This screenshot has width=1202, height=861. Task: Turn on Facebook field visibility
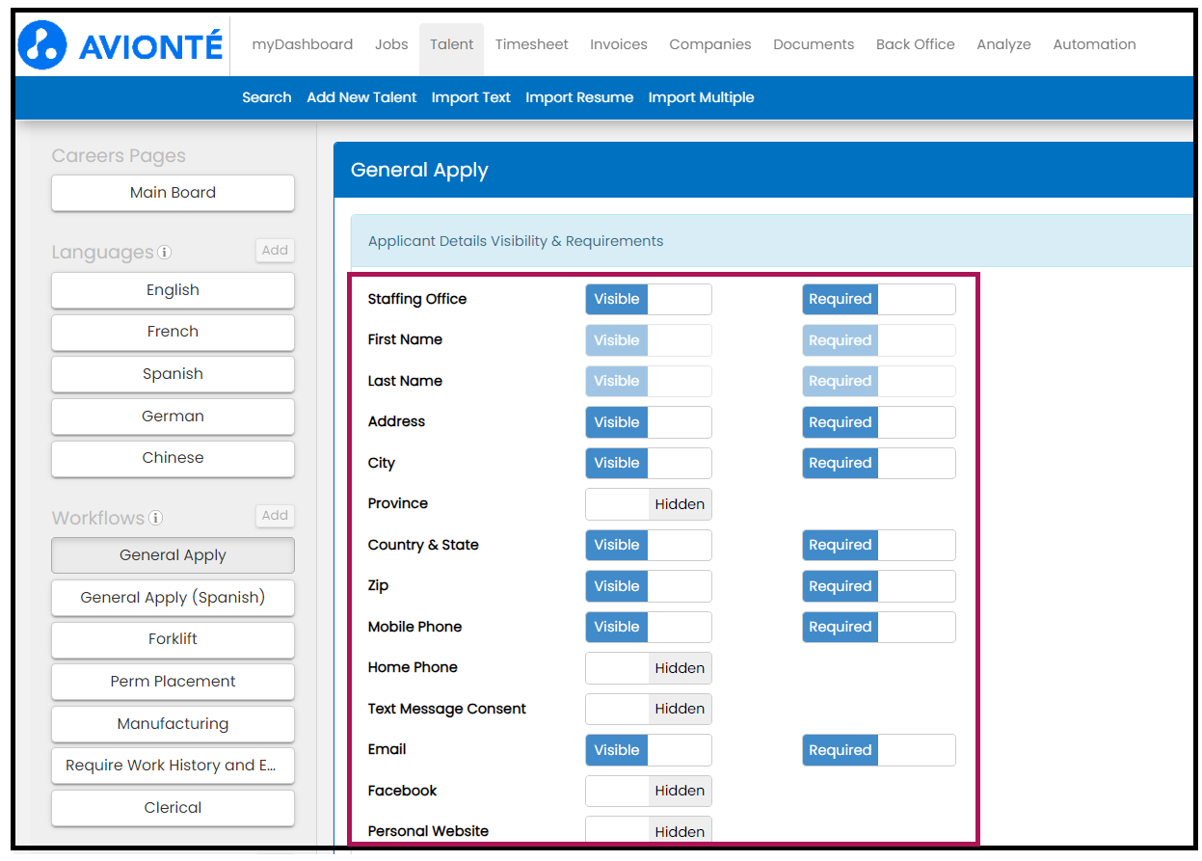(x=648, y=791)
